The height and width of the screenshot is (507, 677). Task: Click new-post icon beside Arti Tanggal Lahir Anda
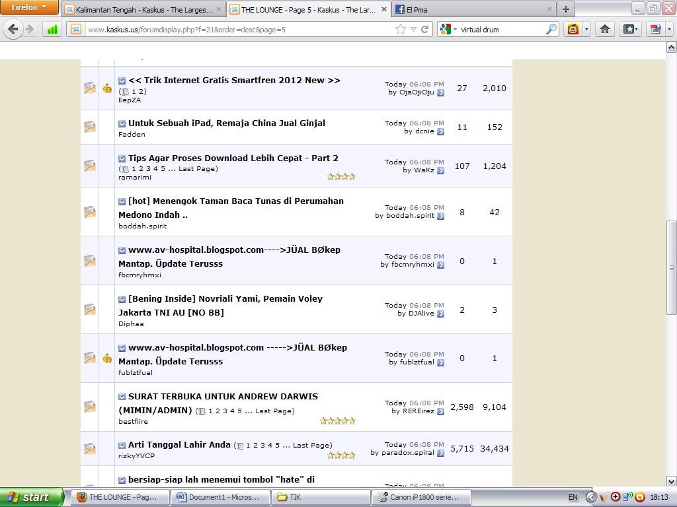pyautogui.click(x=122, y=445)
